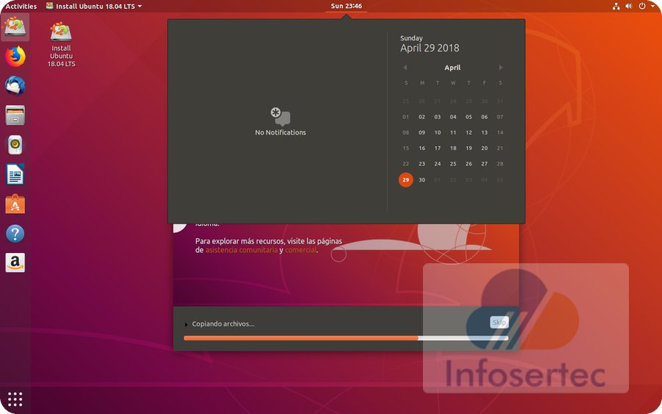Open the Files manager dock icon
Viewport: 662px width, 414px height.
15,115
